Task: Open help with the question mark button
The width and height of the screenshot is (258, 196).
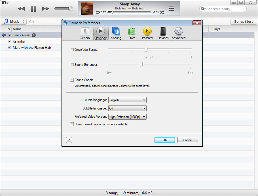Action: click(x=69, y=140)
